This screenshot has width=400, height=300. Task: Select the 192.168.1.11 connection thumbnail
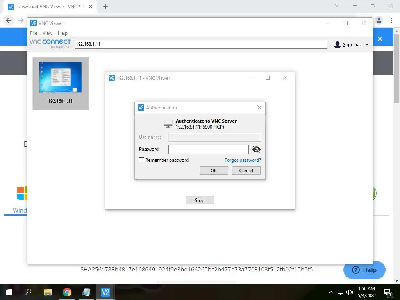pyautogui.click(x=61, y=84)
